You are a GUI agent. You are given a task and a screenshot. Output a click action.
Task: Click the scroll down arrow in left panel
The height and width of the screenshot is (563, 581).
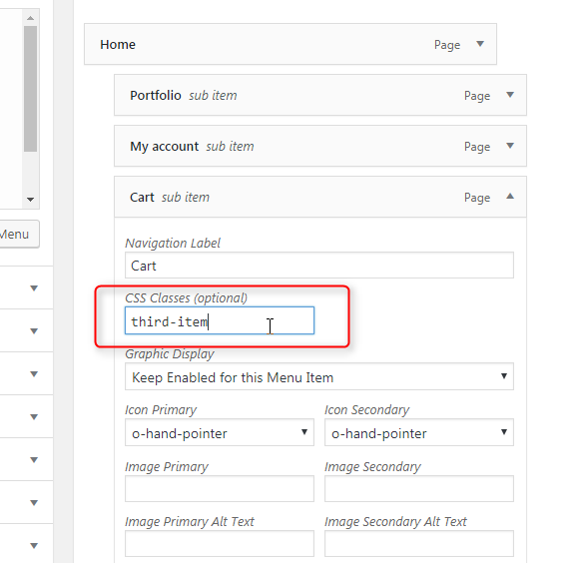[x=30, y=200]
